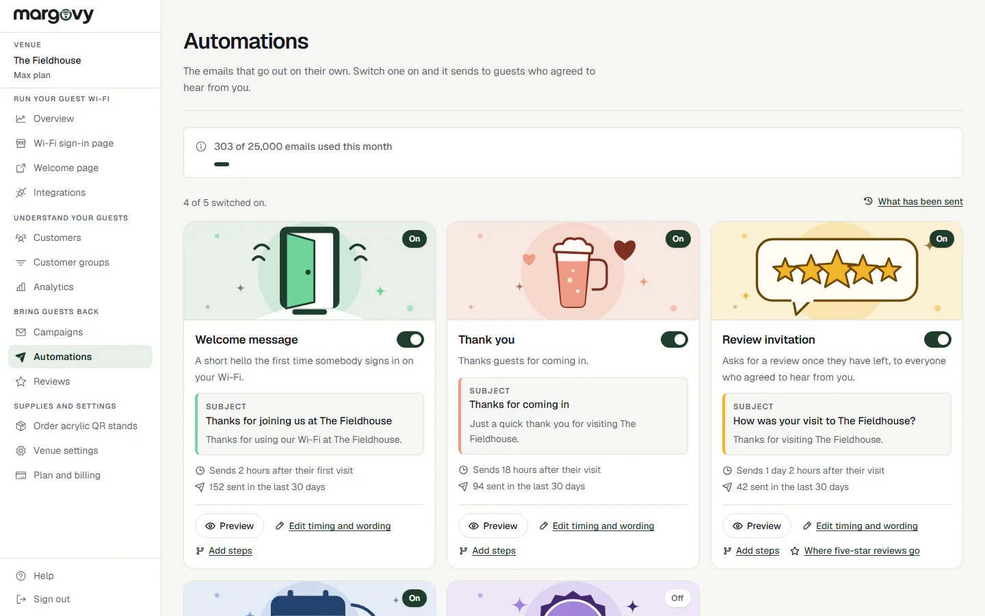Screen dimensions: 985x616
Task: Edit timing and wording for Review invitation
Action: pos(867,526)
